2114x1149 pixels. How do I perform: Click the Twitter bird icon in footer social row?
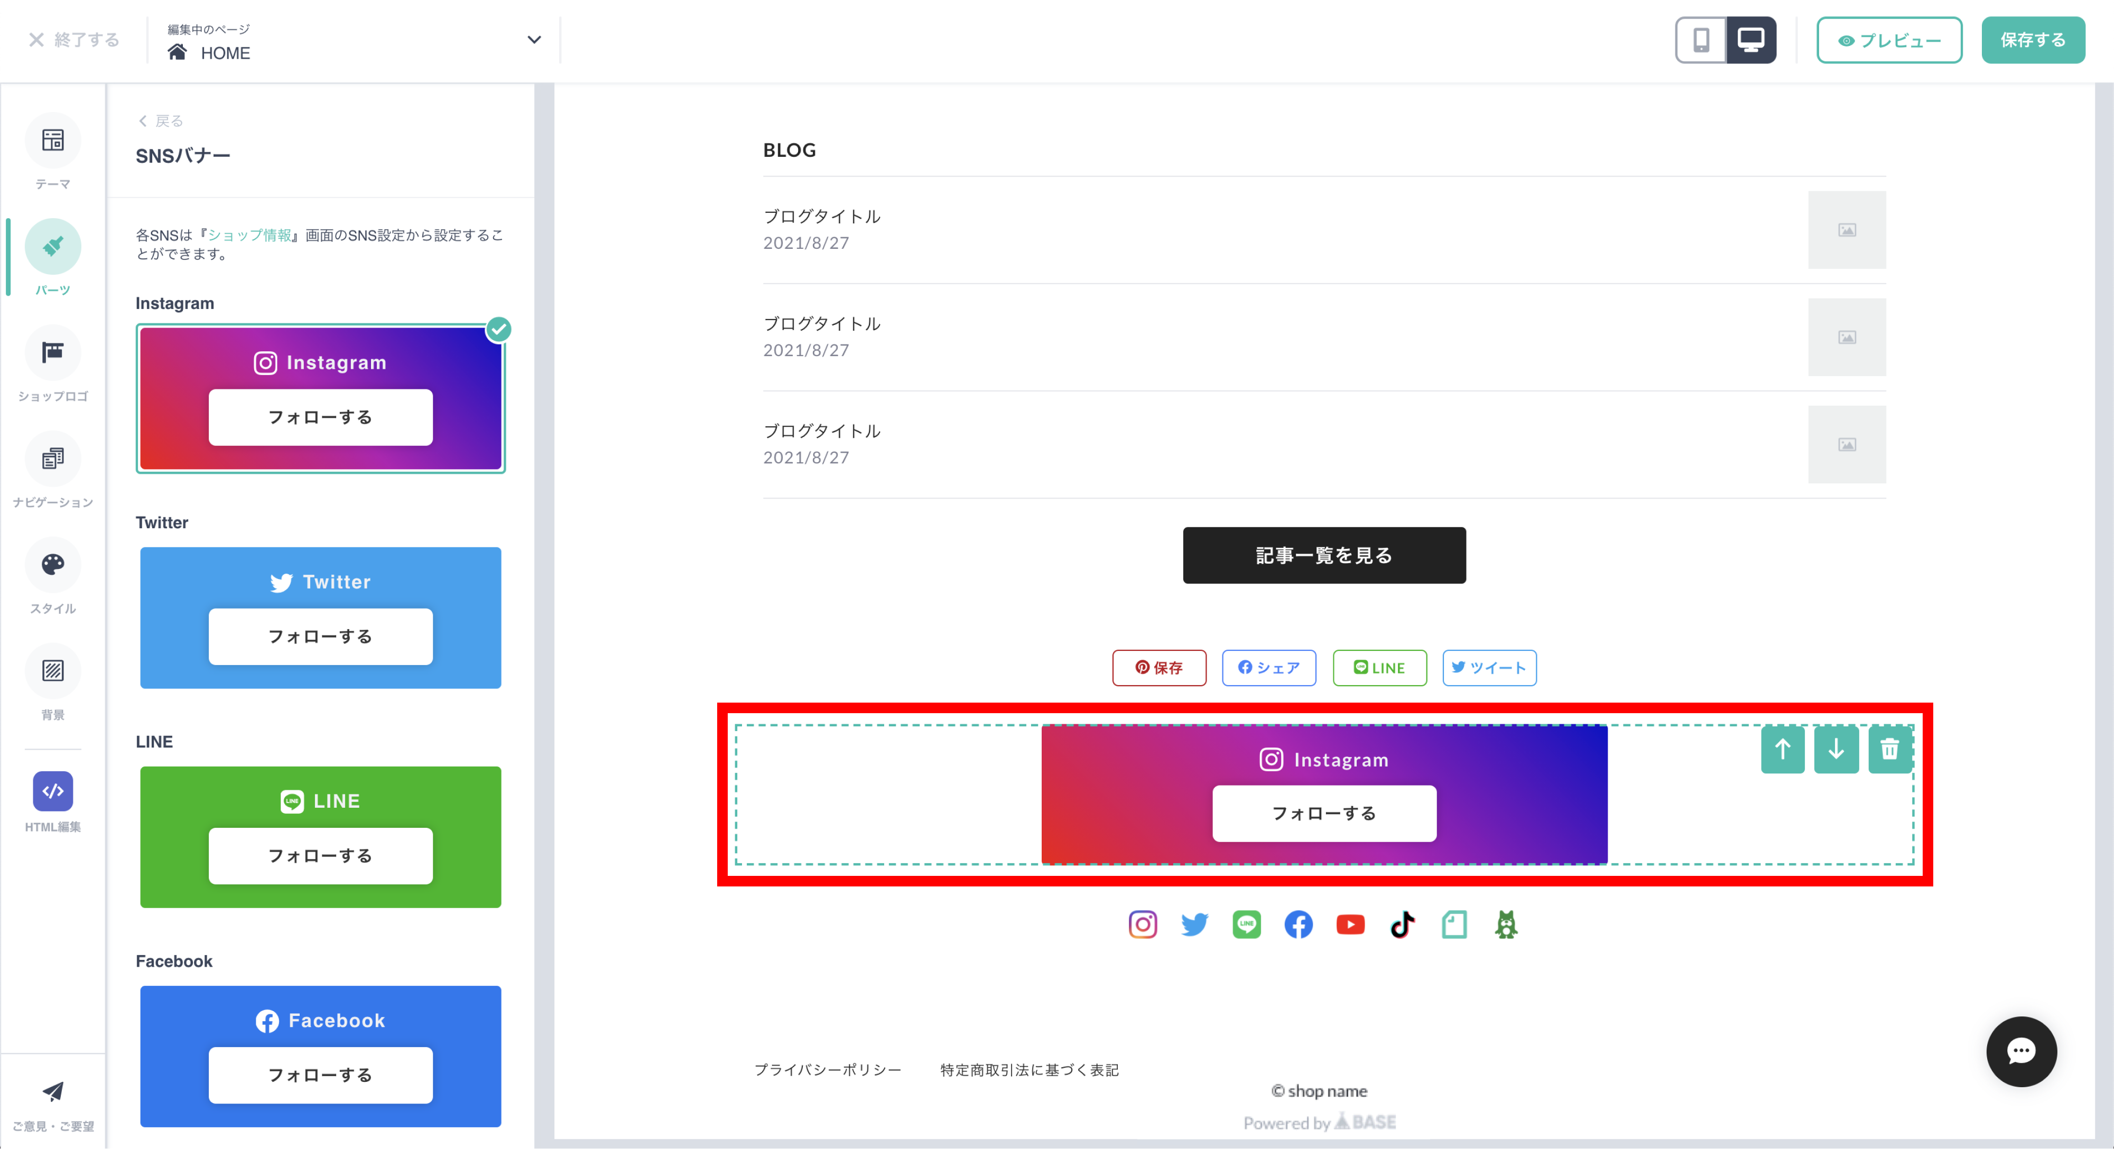(x=1195, y=924)
